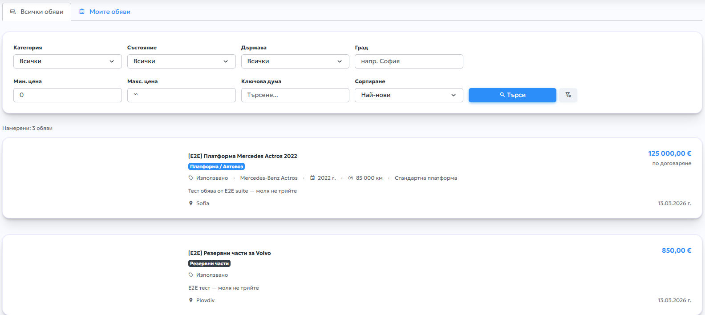Open the Държава dropdown

click(295, 61)
